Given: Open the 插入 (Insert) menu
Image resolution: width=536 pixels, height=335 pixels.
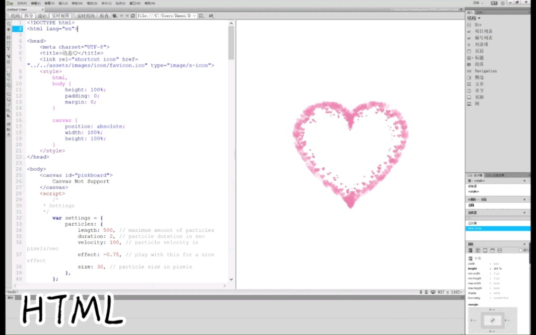Looking at the screenshot, I should pyautogui.click(x=63, y=3).
